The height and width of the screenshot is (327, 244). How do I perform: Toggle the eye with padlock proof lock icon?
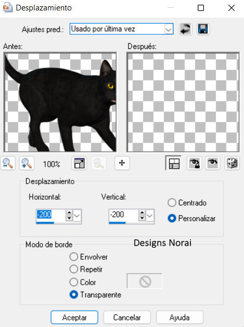point(194,163)
